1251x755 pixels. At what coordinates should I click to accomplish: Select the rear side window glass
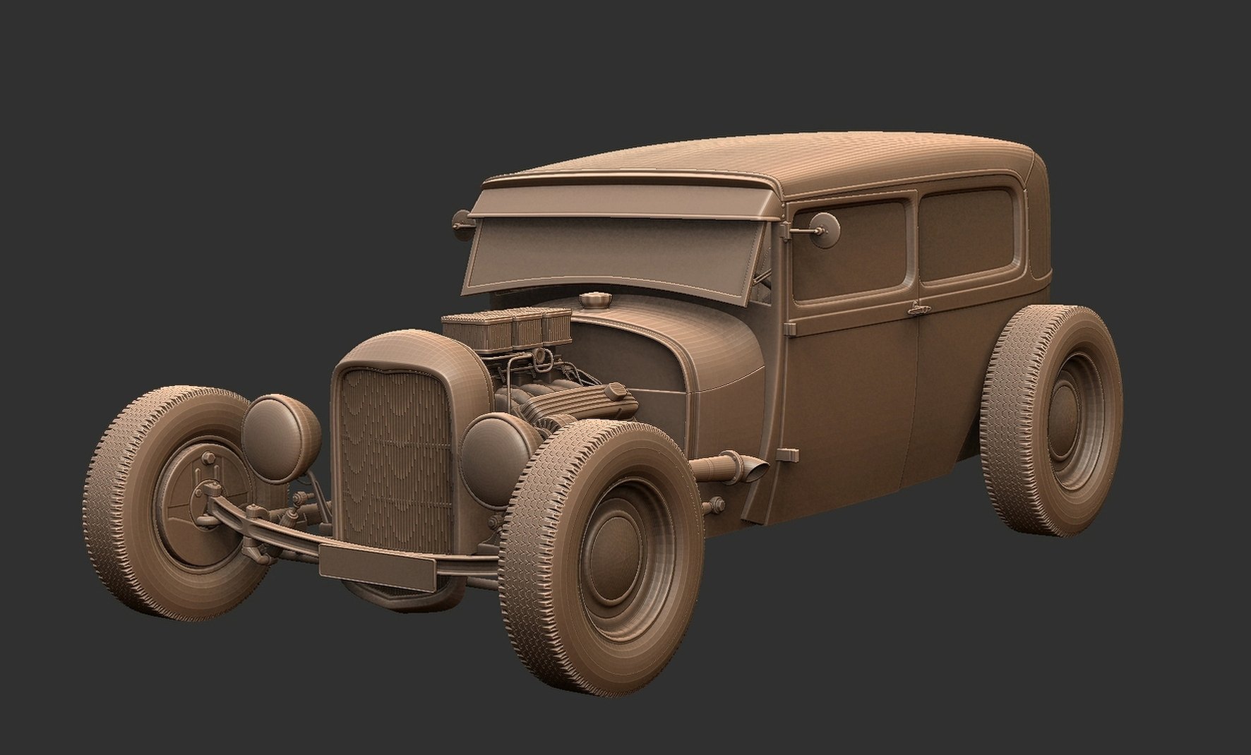pyautogui.click(x=969, y=236)
